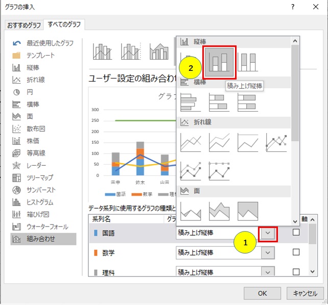
Task: Pick 100% stacked bar chart icon
Action: pyautogui.click(x=248, y=103)
